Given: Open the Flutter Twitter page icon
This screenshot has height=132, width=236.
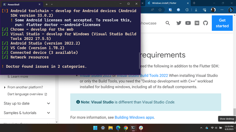Looking at the screenshot, I should (x=179, y=23).
